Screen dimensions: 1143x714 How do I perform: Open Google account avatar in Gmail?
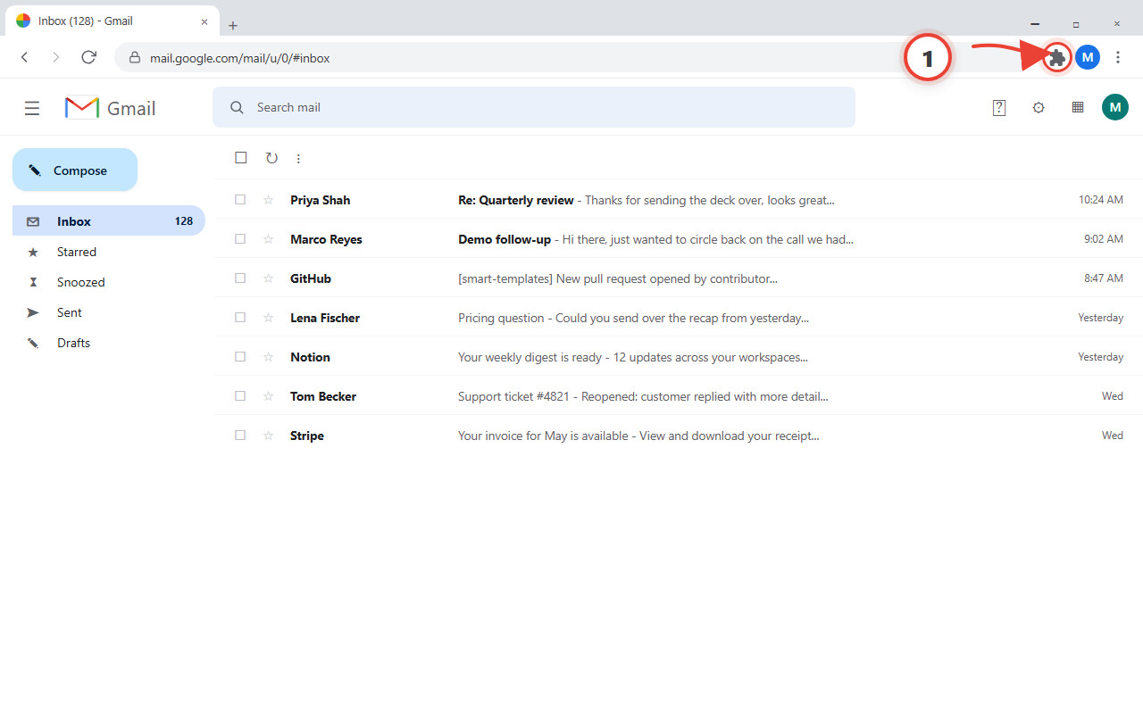point(1114,108)
